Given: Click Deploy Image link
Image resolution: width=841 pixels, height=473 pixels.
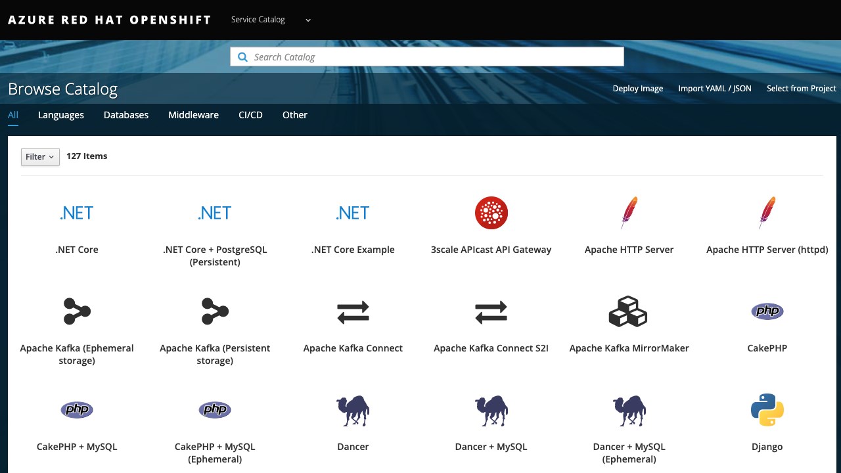Looking at the screenshot, I should point(638,89).
